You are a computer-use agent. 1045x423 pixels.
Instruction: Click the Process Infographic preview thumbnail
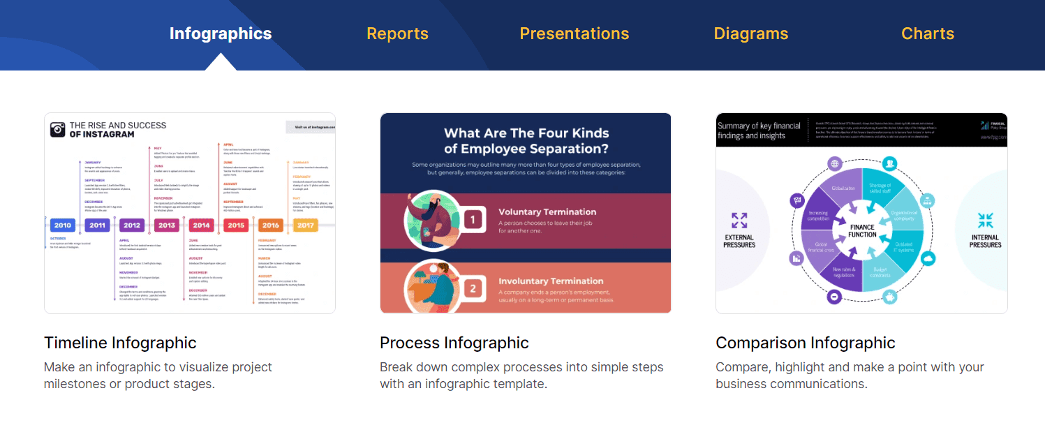[526, 212]
